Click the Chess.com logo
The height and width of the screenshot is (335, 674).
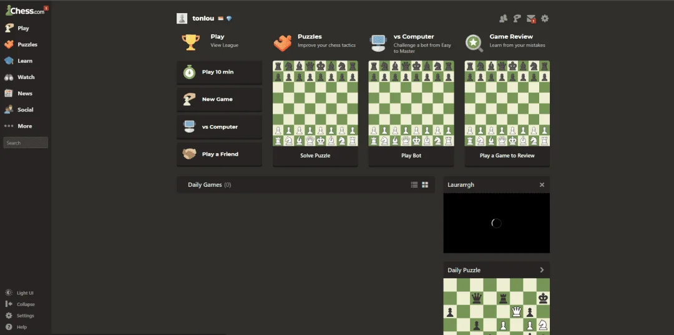[x=24, y=11]
